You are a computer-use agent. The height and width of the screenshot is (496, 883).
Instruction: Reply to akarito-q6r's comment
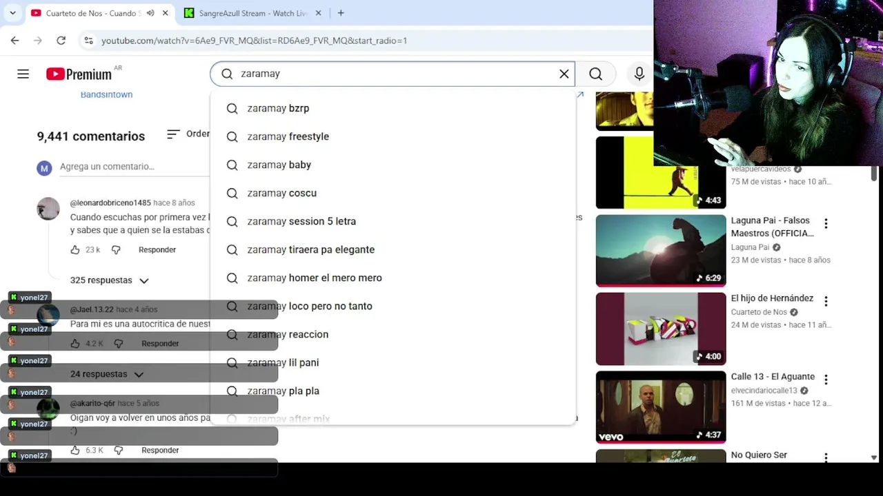pos(160,451)
